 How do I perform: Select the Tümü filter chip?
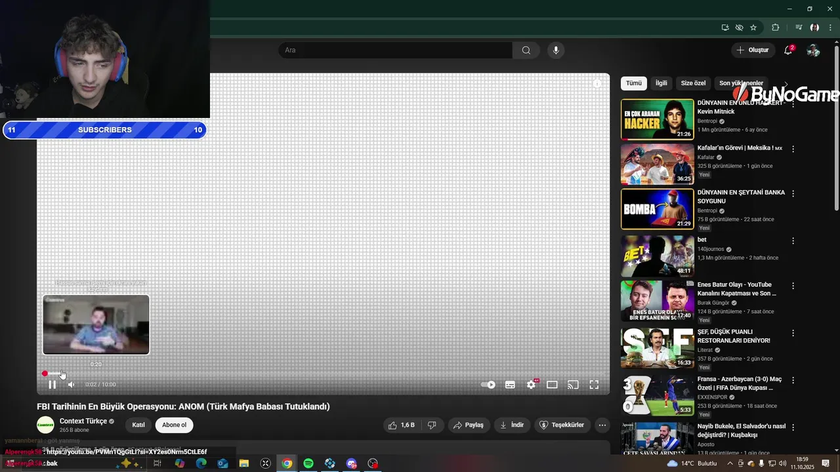coord(634,83)
